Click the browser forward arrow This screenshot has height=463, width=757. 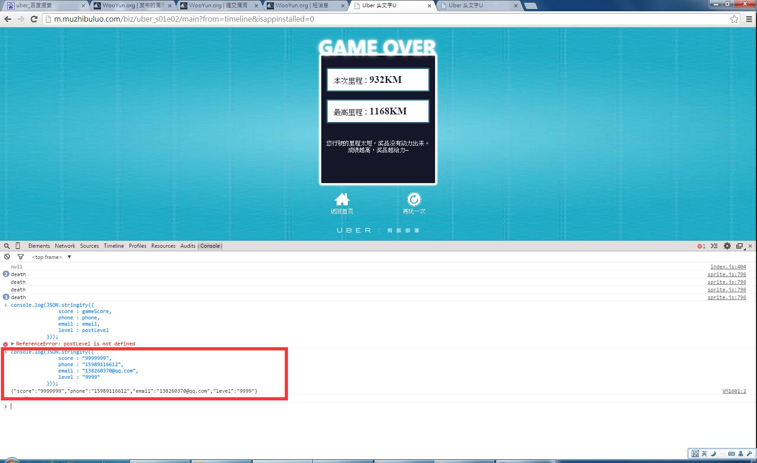coord(21,19)
